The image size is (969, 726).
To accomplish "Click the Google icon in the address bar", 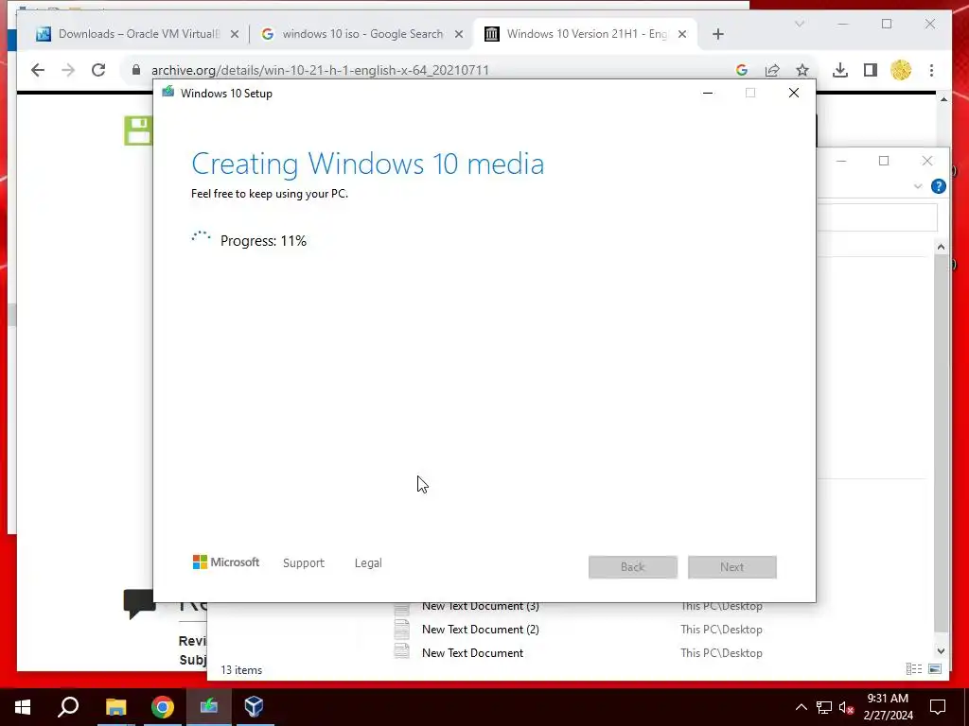I will coord(742,70).
